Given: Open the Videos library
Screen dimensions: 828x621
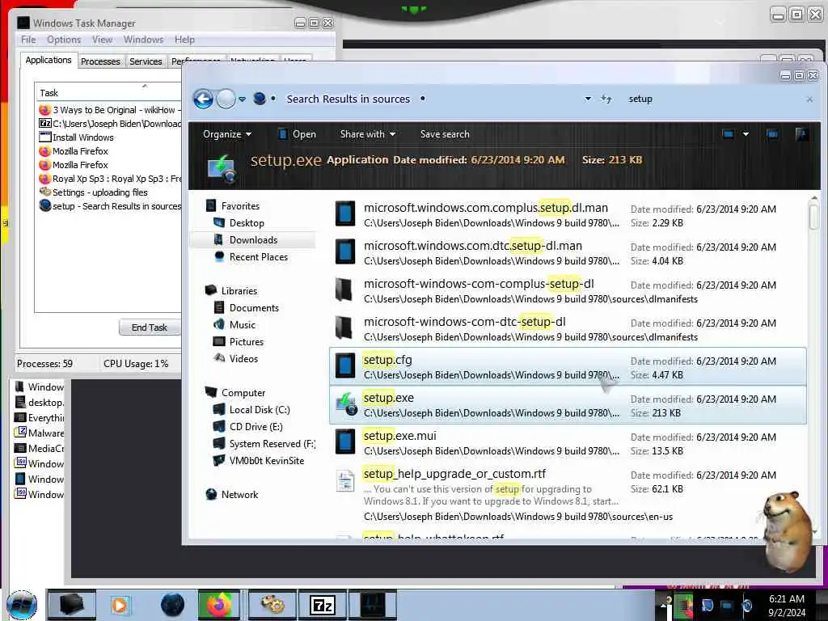Looking at the screenshot, I should tap(243, 358).
